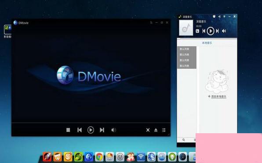Open the music player skin (shirt) icon
This screenshot has height=163, width=262.
click(214, 17)
